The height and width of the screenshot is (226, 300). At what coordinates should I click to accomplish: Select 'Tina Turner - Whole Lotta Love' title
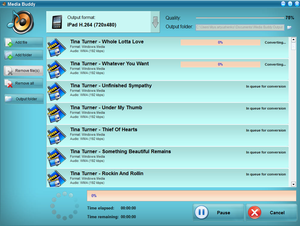107,42
